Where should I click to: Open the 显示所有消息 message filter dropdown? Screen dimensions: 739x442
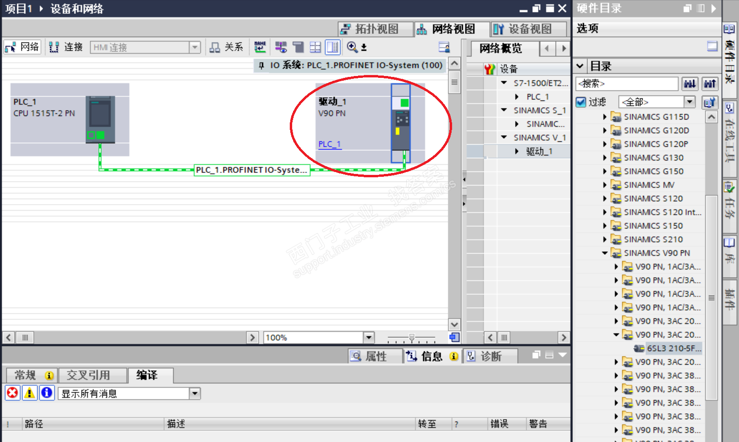[x=195, y=394]
